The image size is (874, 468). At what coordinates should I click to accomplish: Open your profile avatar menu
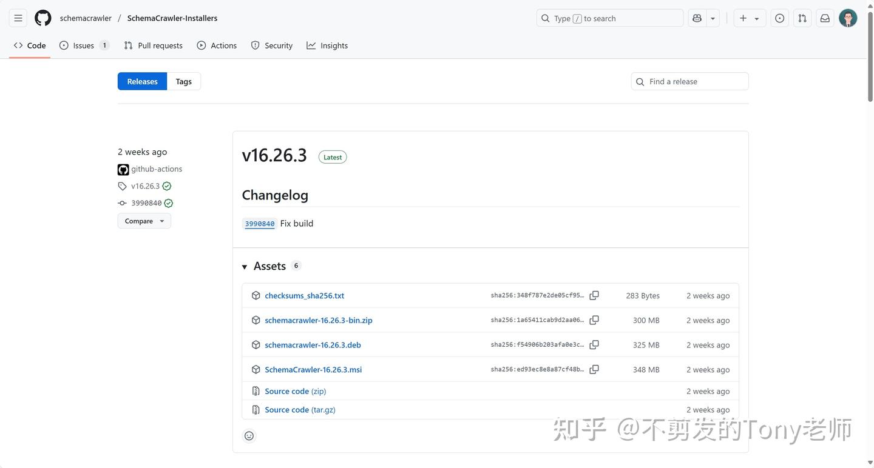point(847,18)
